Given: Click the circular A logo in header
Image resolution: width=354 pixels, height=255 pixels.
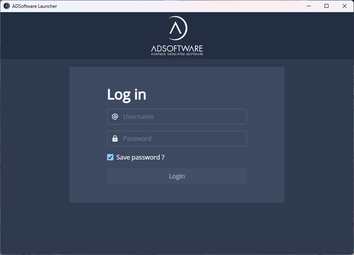Looking at the screenshot, I should coord(177,28).
